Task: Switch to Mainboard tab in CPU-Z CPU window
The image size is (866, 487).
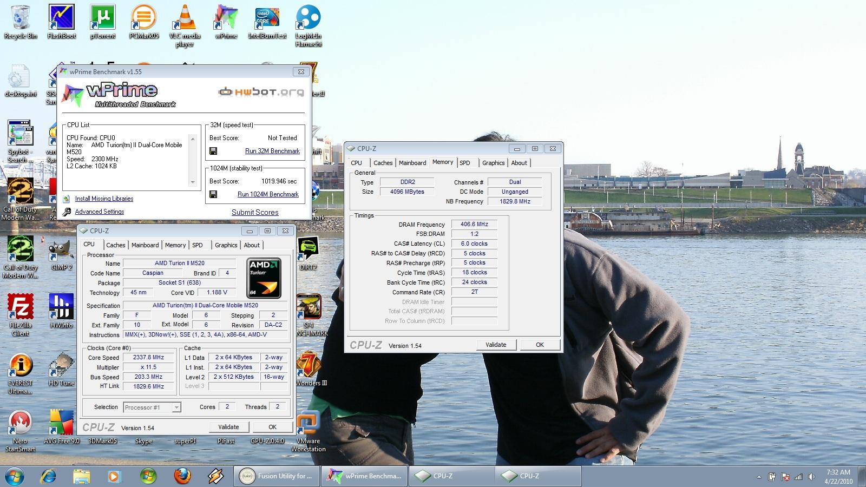Action: (x=145, y=245)
